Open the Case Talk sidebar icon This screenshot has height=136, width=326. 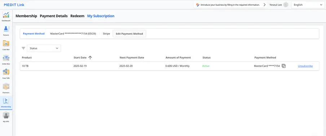point(6,72)
